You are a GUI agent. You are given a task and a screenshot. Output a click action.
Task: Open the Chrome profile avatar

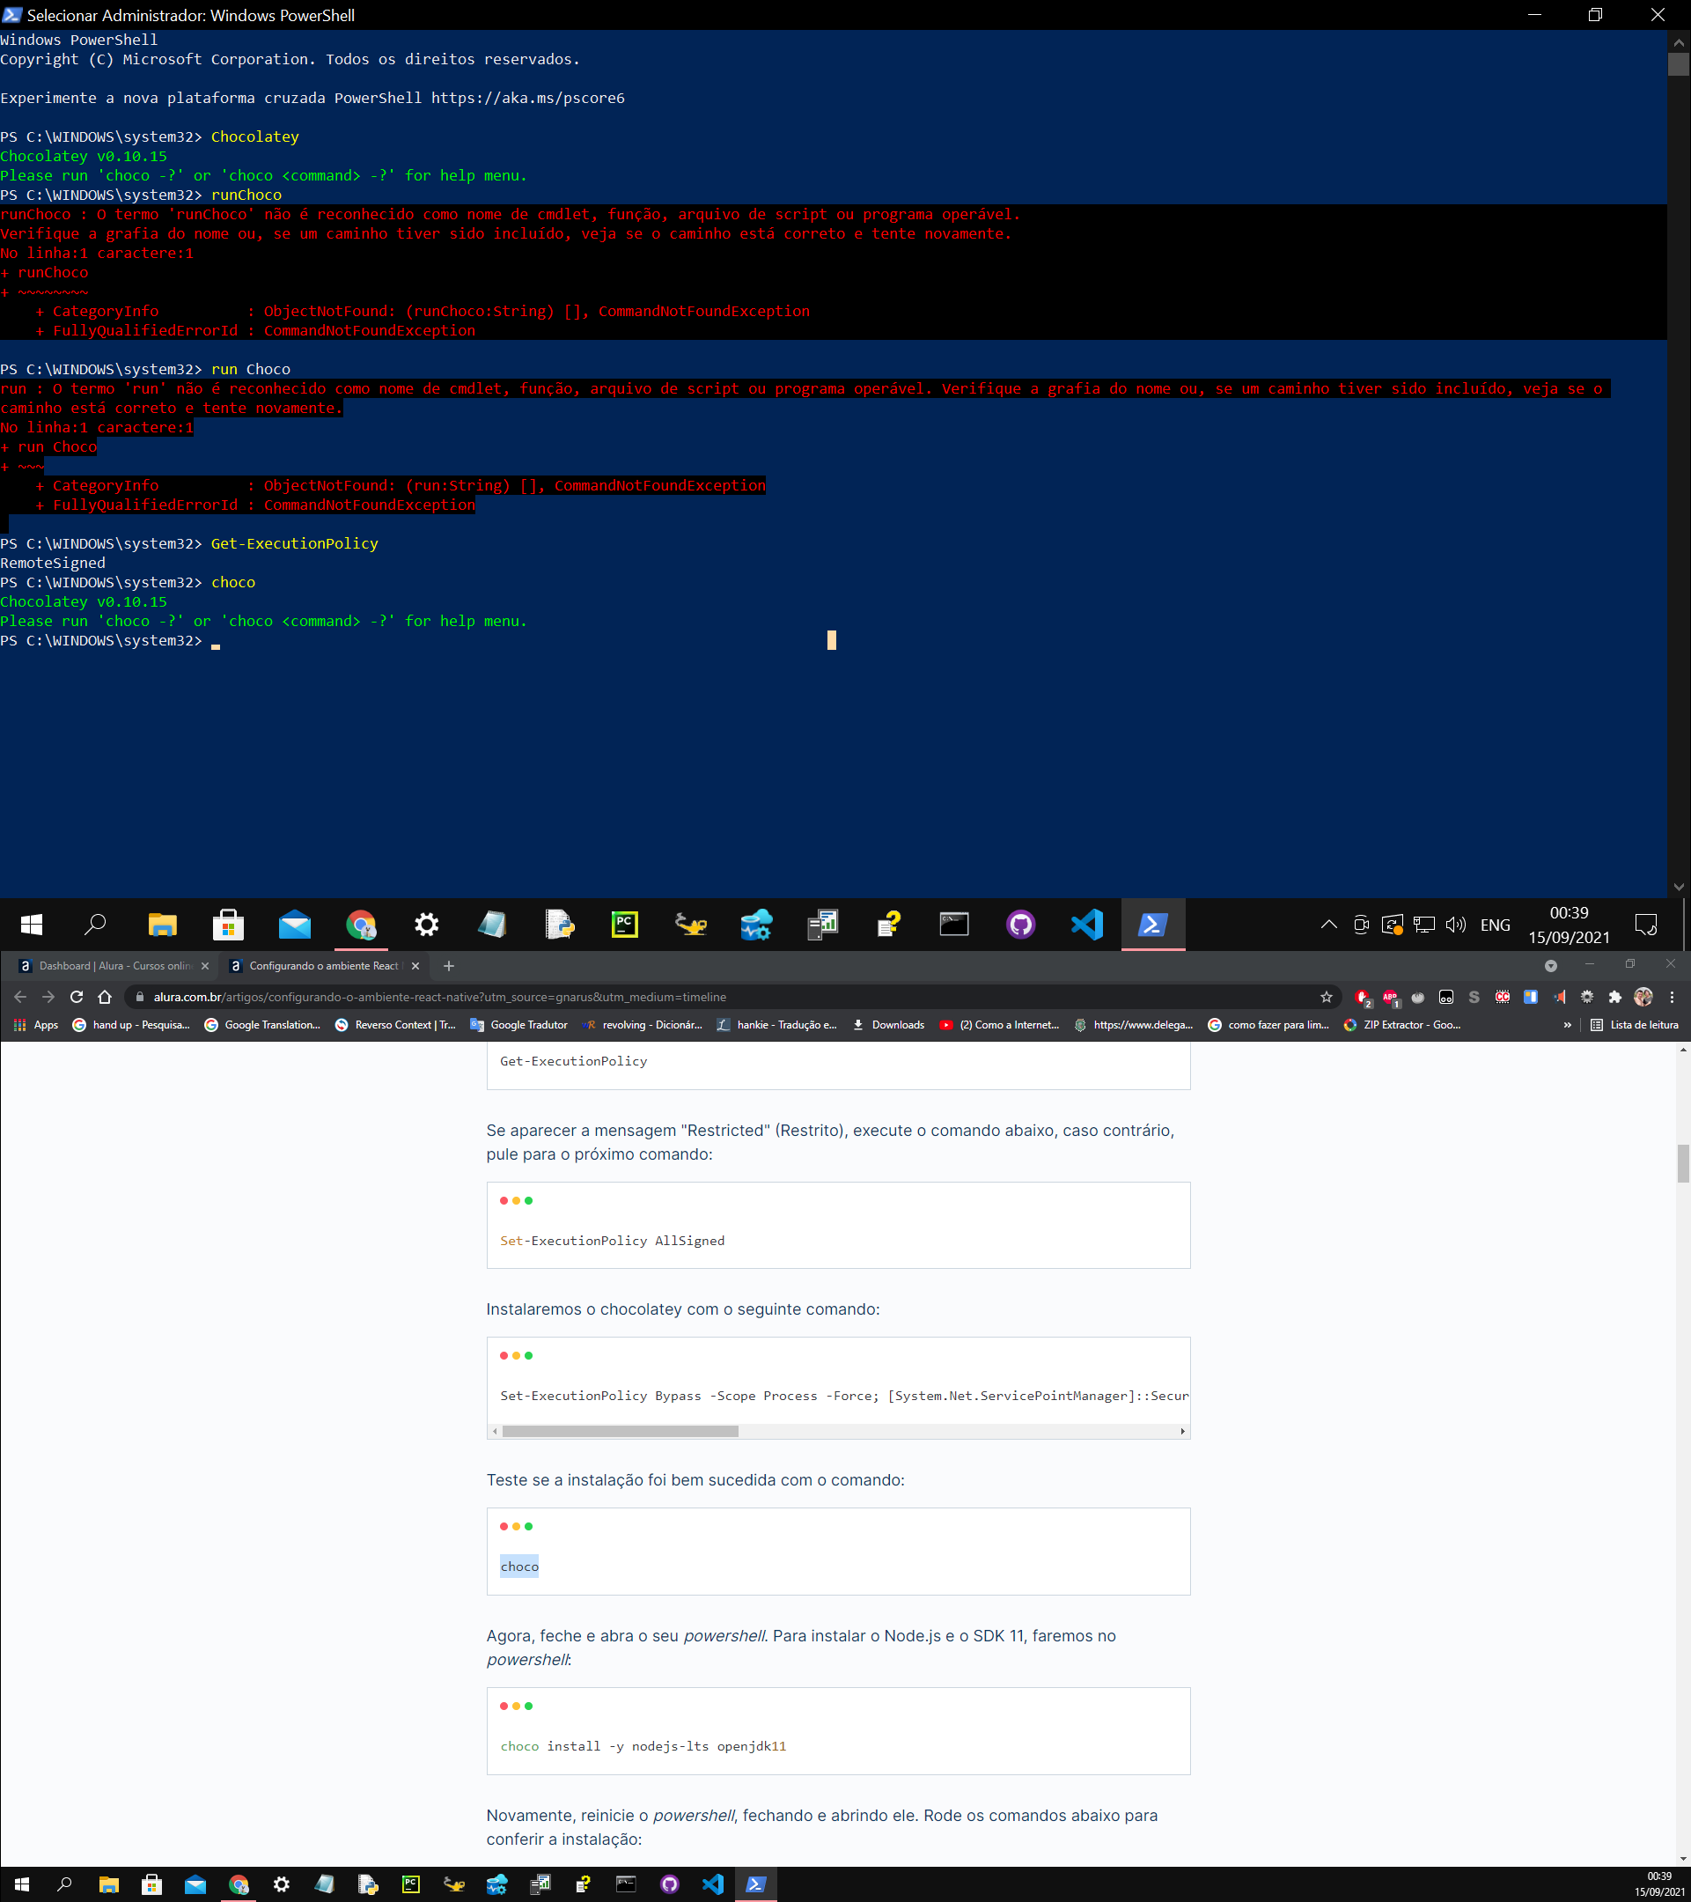click(x=1643, y=997)
